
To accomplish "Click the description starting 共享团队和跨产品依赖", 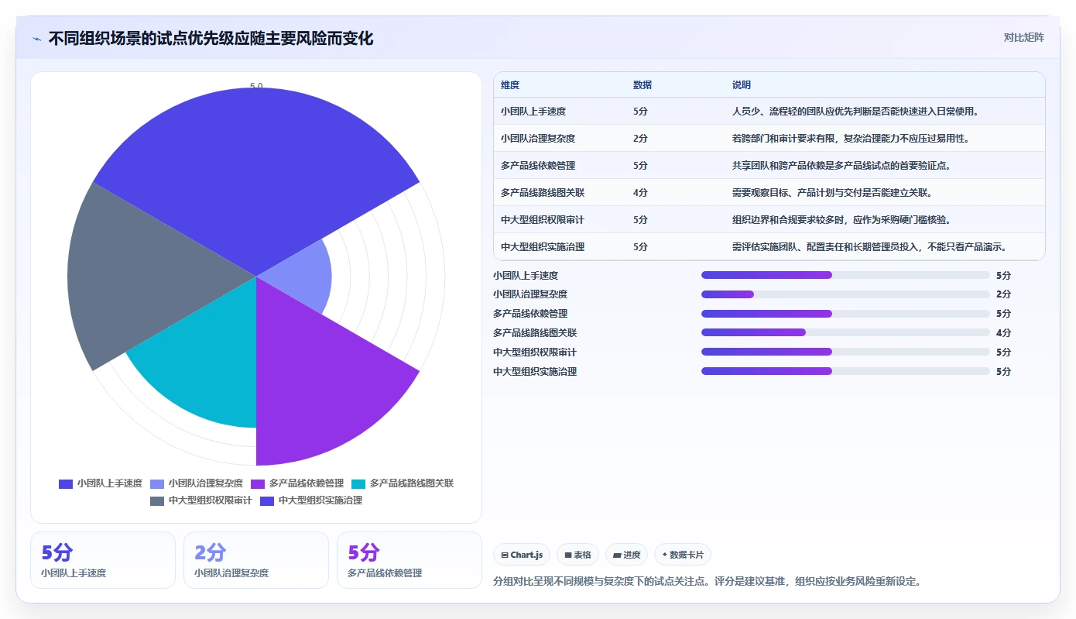I will (841, 166).
